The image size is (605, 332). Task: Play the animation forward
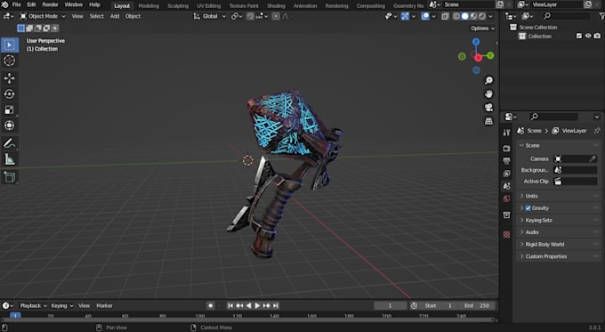point(257,305)
